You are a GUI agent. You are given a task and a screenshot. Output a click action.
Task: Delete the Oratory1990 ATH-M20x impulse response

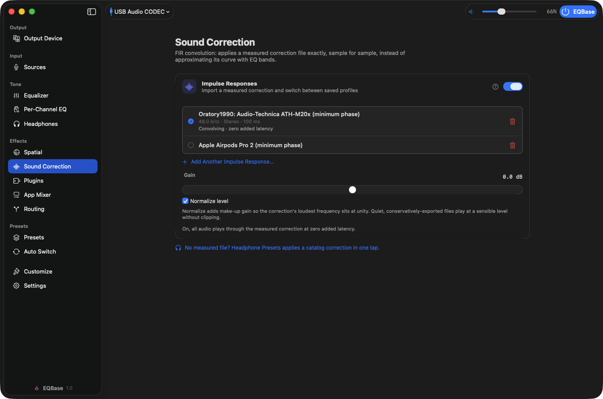[x=513, y=121]
